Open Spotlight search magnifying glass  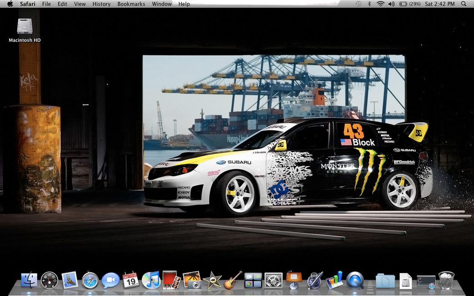point(464,4)
